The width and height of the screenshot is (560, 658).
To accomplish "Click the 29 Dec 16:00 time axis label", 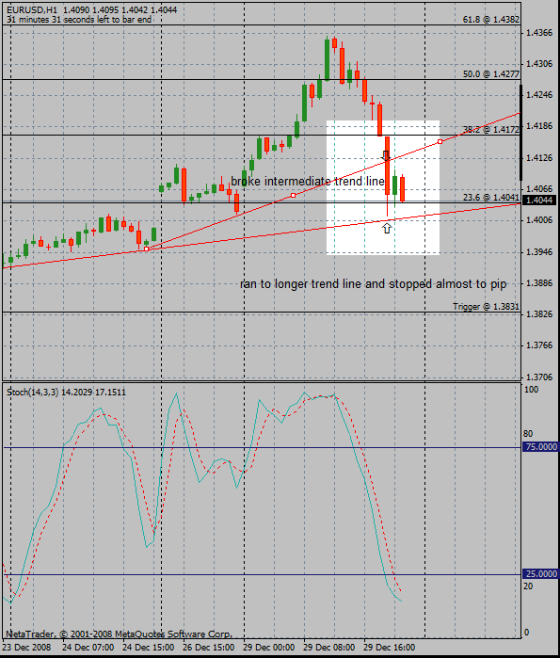I will pyautogui.click(x=390, y=647).
